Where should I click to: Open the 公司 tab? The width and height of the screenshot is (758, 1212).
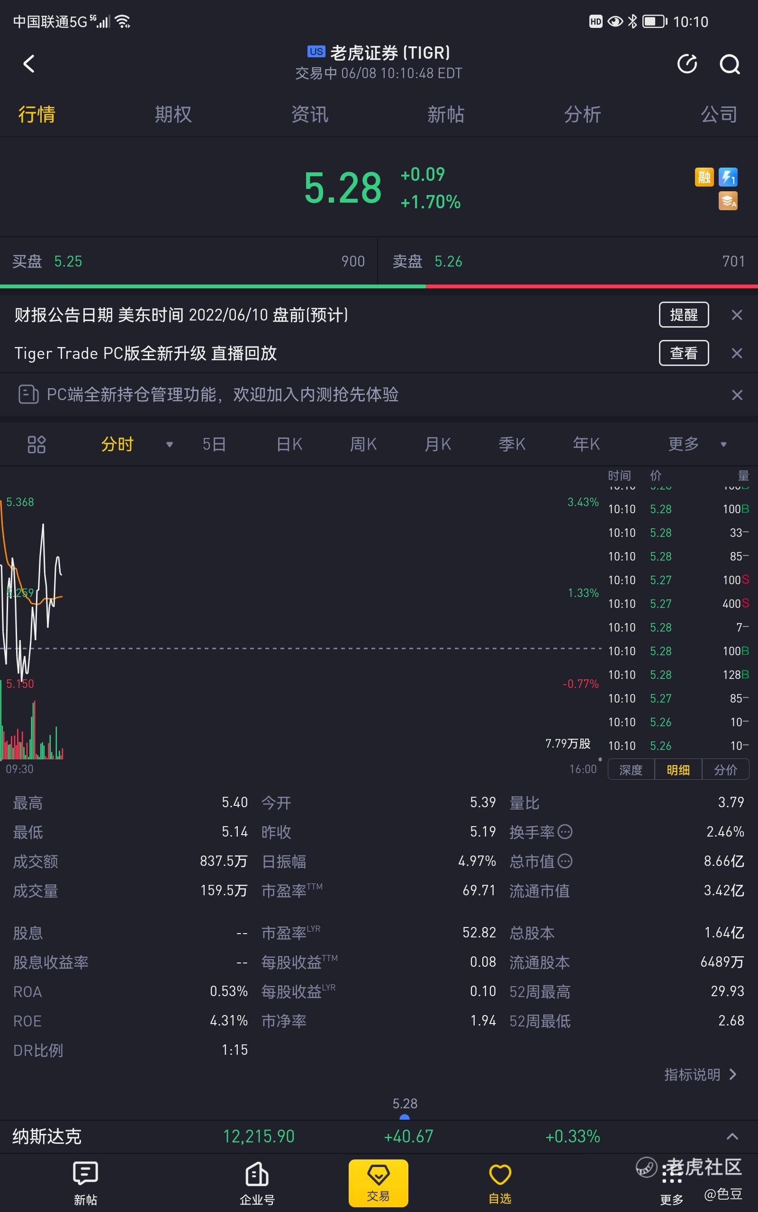(719, 114)
